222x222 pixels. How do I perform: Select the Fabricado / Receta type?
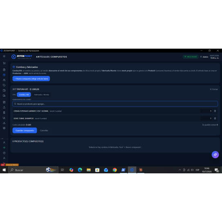coord(41,94)
